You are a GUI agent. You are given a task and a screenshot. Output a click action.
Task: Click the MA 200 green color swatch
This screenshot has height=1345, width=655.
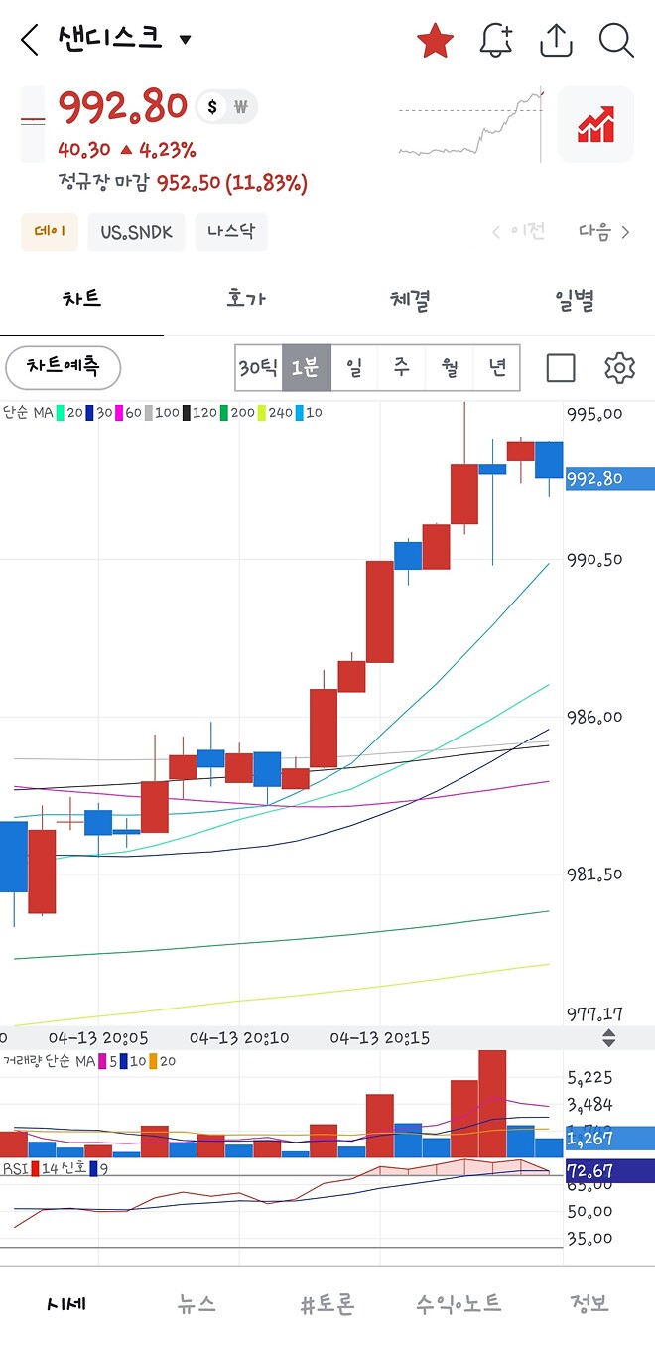[224, 412]
